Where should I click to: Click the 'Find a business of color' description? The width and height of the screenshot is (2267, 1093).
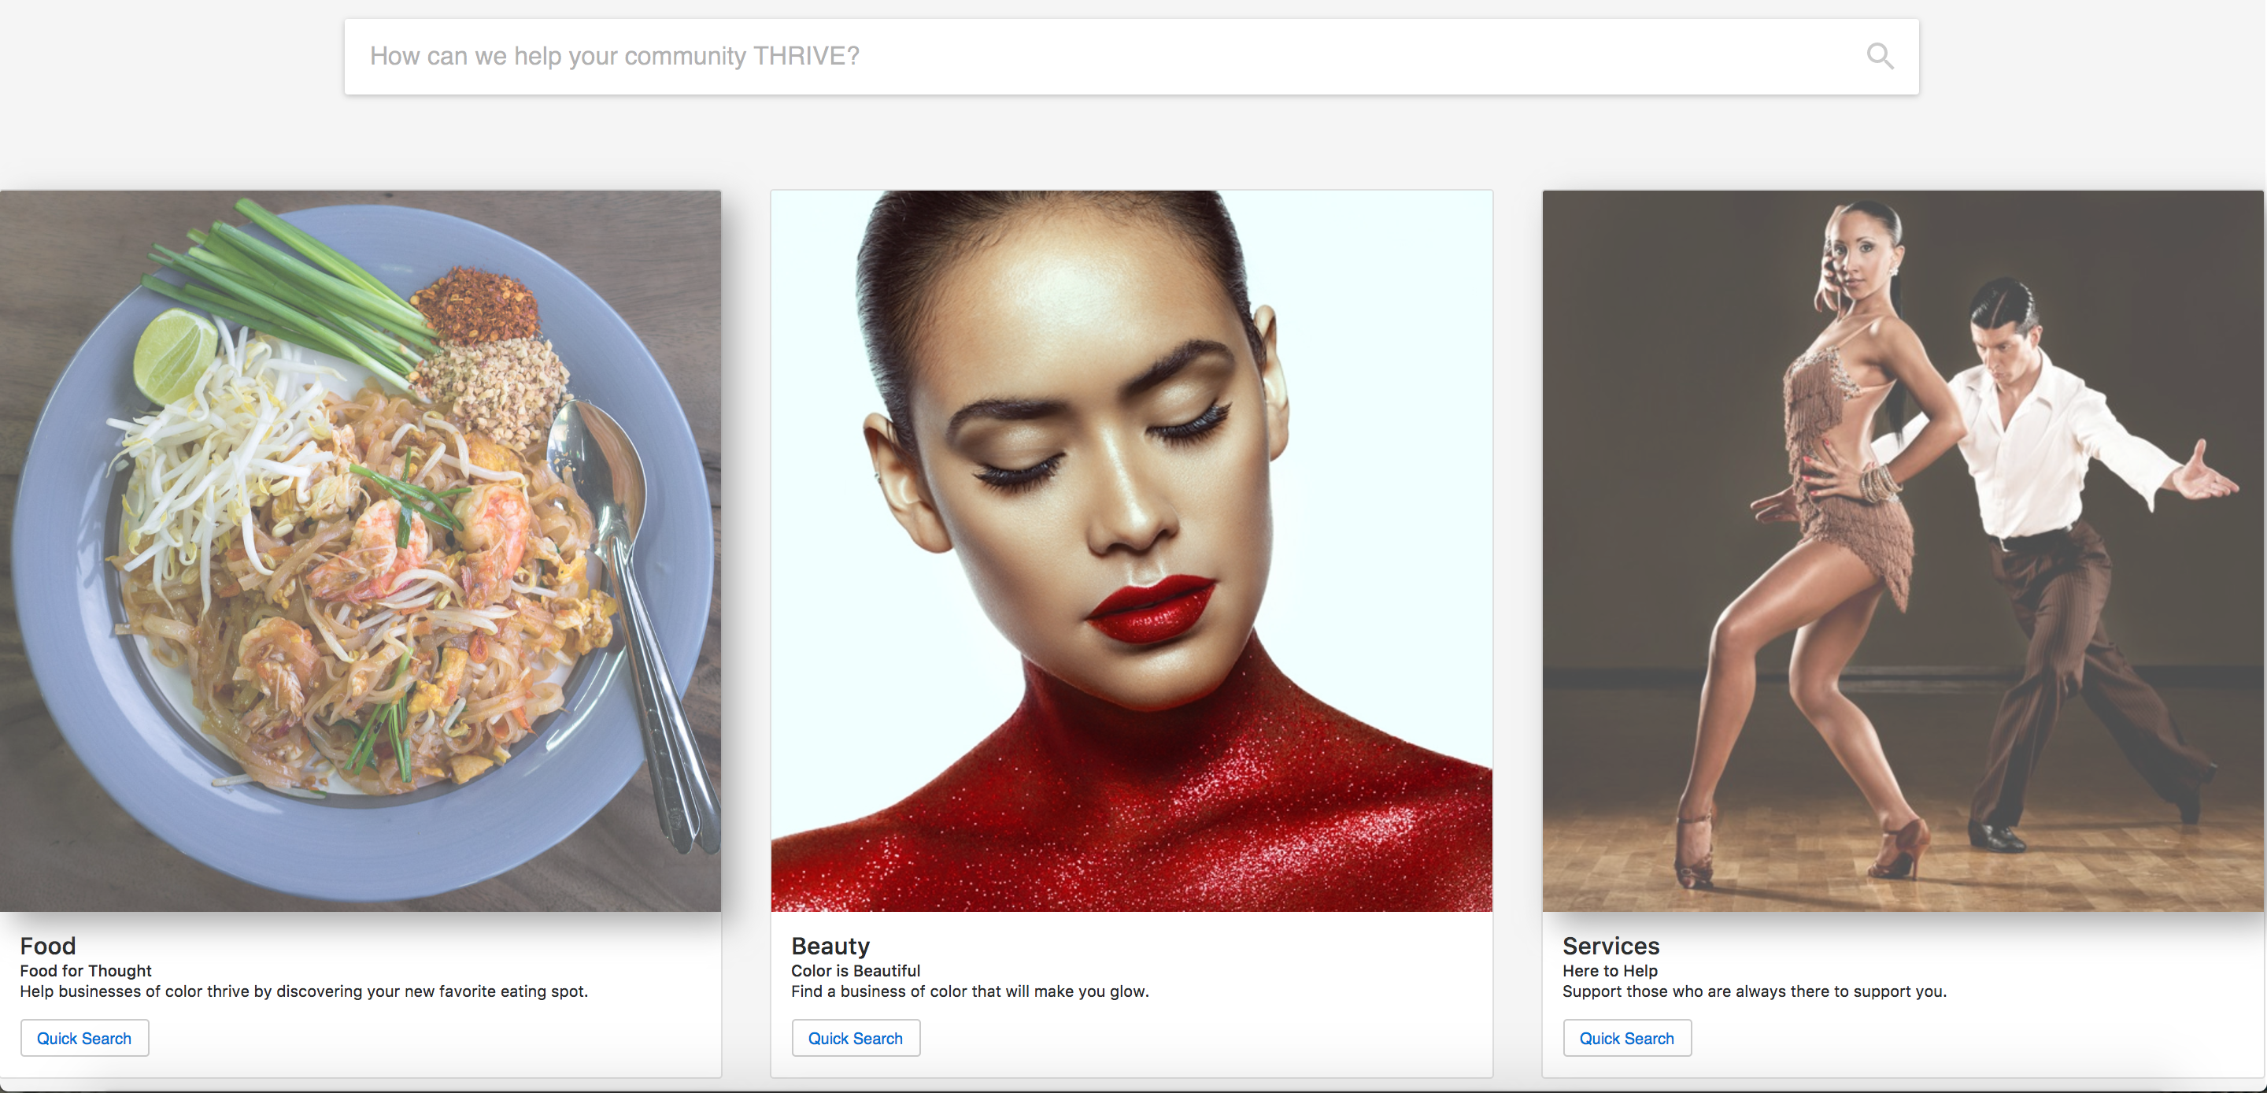970,991
